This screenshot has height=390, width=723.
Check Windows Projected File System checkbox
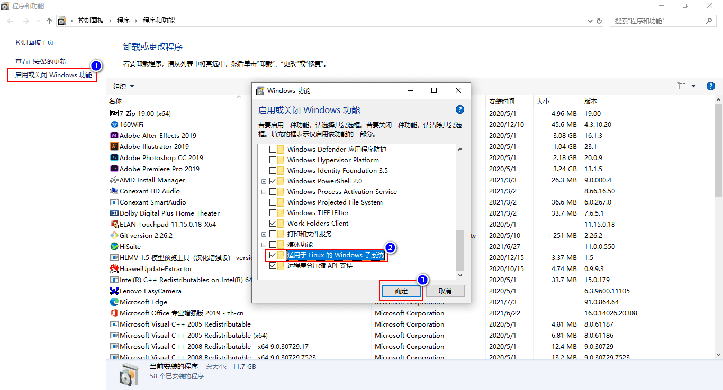[273, 202]
